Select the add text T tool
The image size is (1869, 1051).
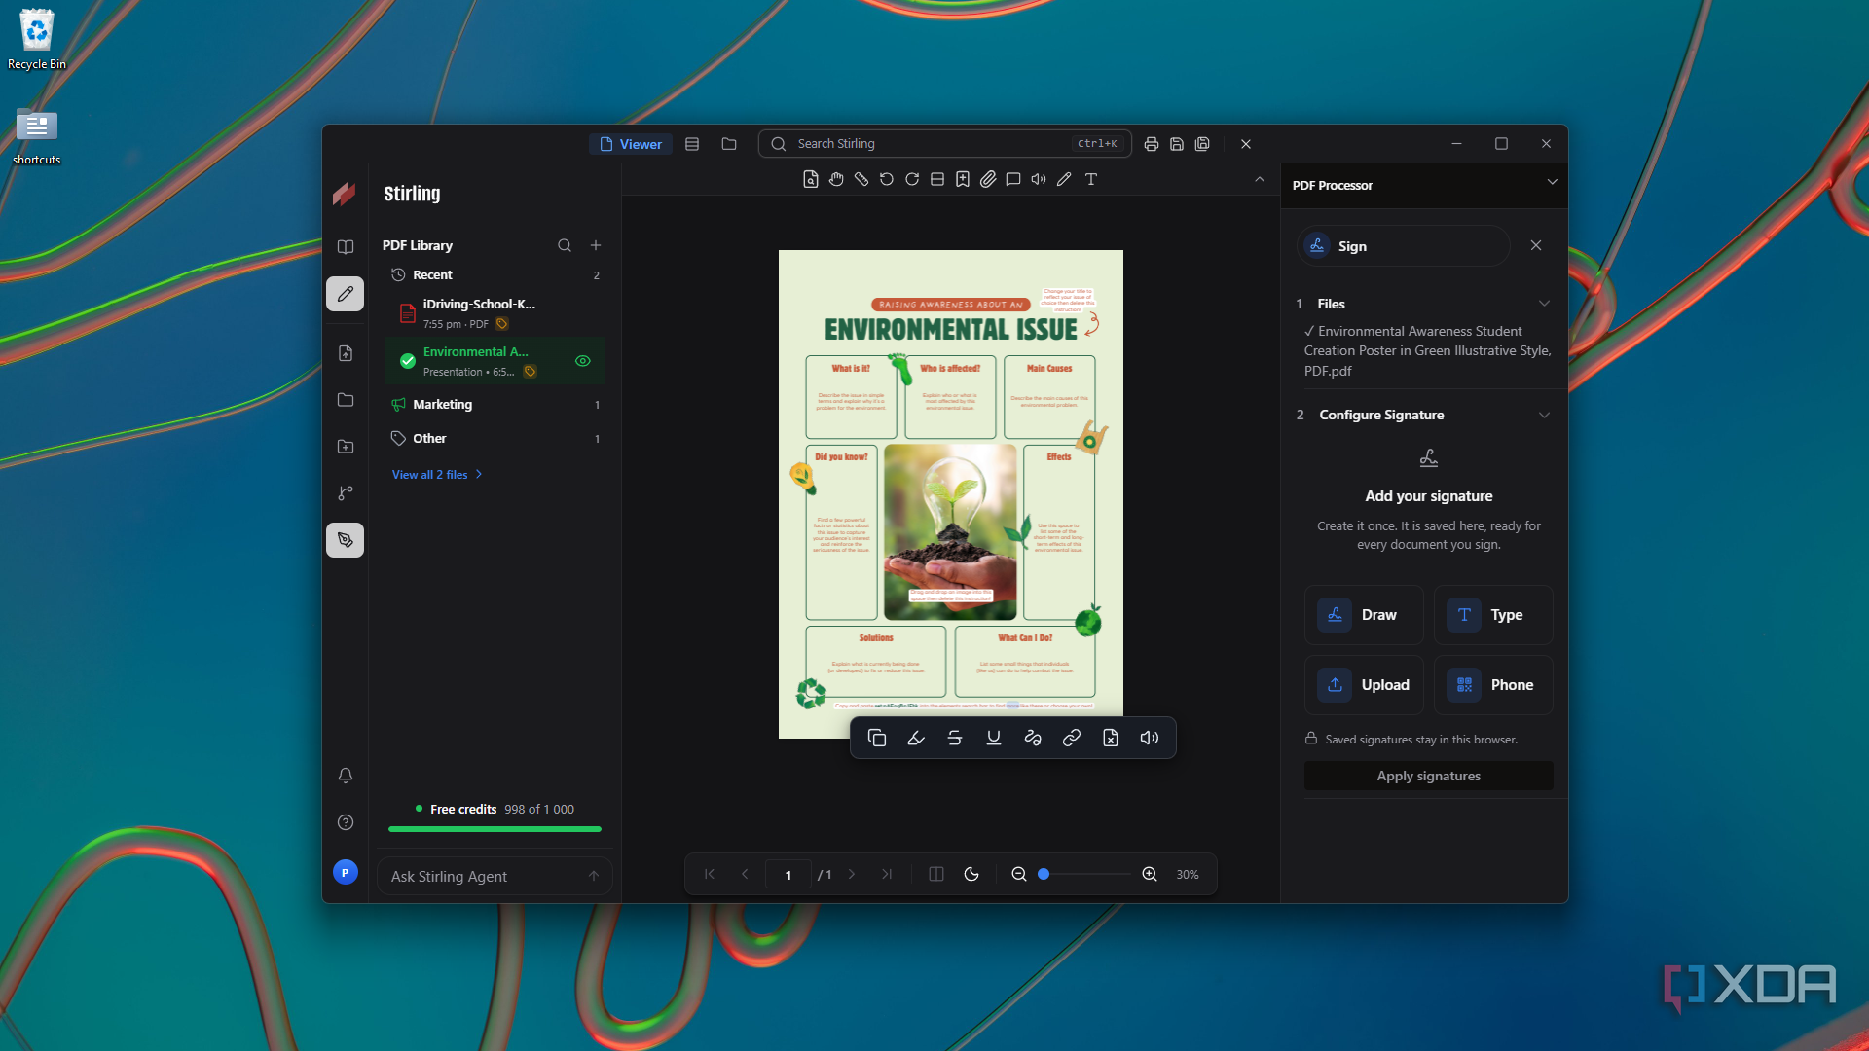(1091, 179)
